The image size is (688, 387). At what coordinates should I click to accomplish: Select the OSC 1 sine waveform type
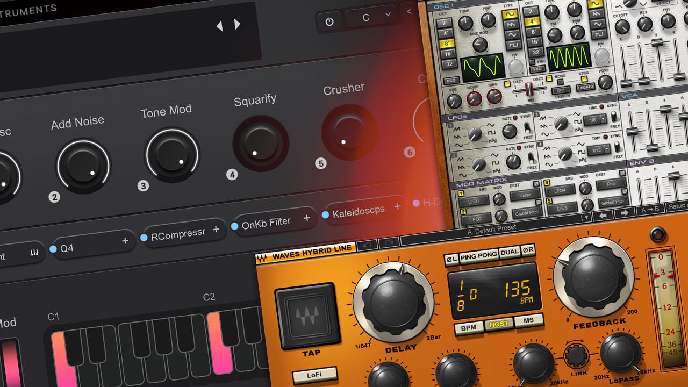click(x=510, y=13)
